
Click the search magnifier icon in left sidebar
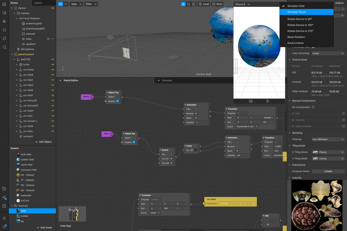(x=4, y=47)
